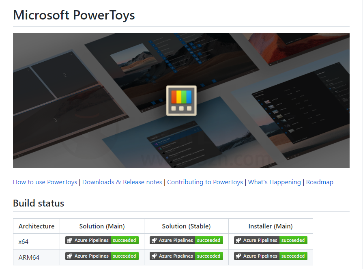
Task: Click the Installer (Main) column header
Action: (271, 226)
